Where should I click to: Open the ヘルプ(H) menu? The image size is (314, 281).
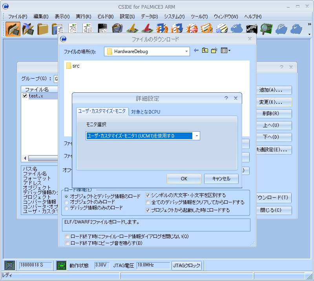click(x=253, y=17)
